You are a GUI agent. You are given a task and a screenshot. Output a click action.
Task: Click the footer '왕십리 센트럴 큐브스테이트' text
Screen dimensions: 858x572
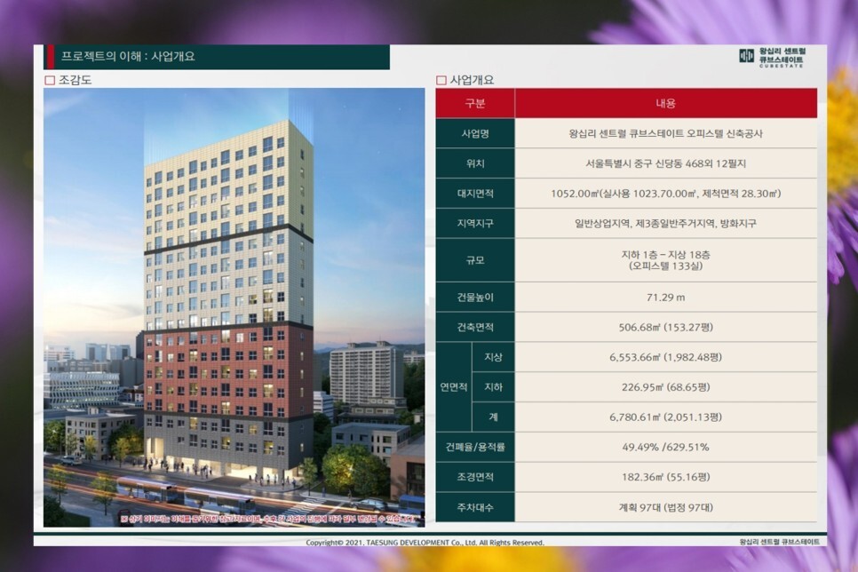[779, 542]
